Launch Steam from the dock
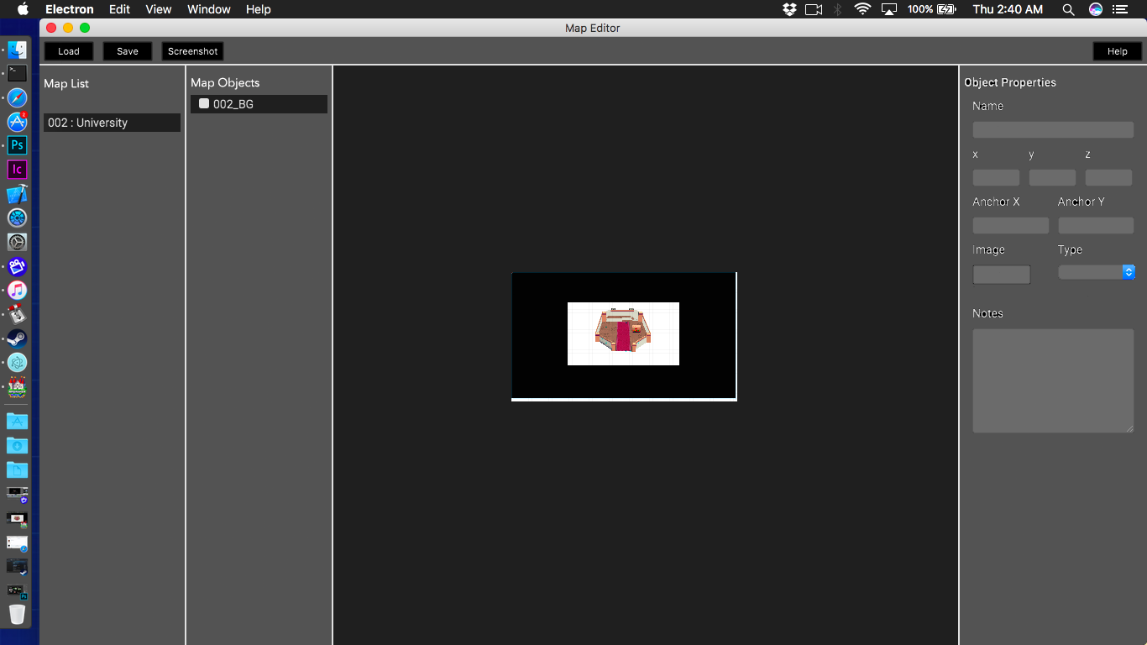The width and height of the screenshot is (1147, 645). click(17, 338)
